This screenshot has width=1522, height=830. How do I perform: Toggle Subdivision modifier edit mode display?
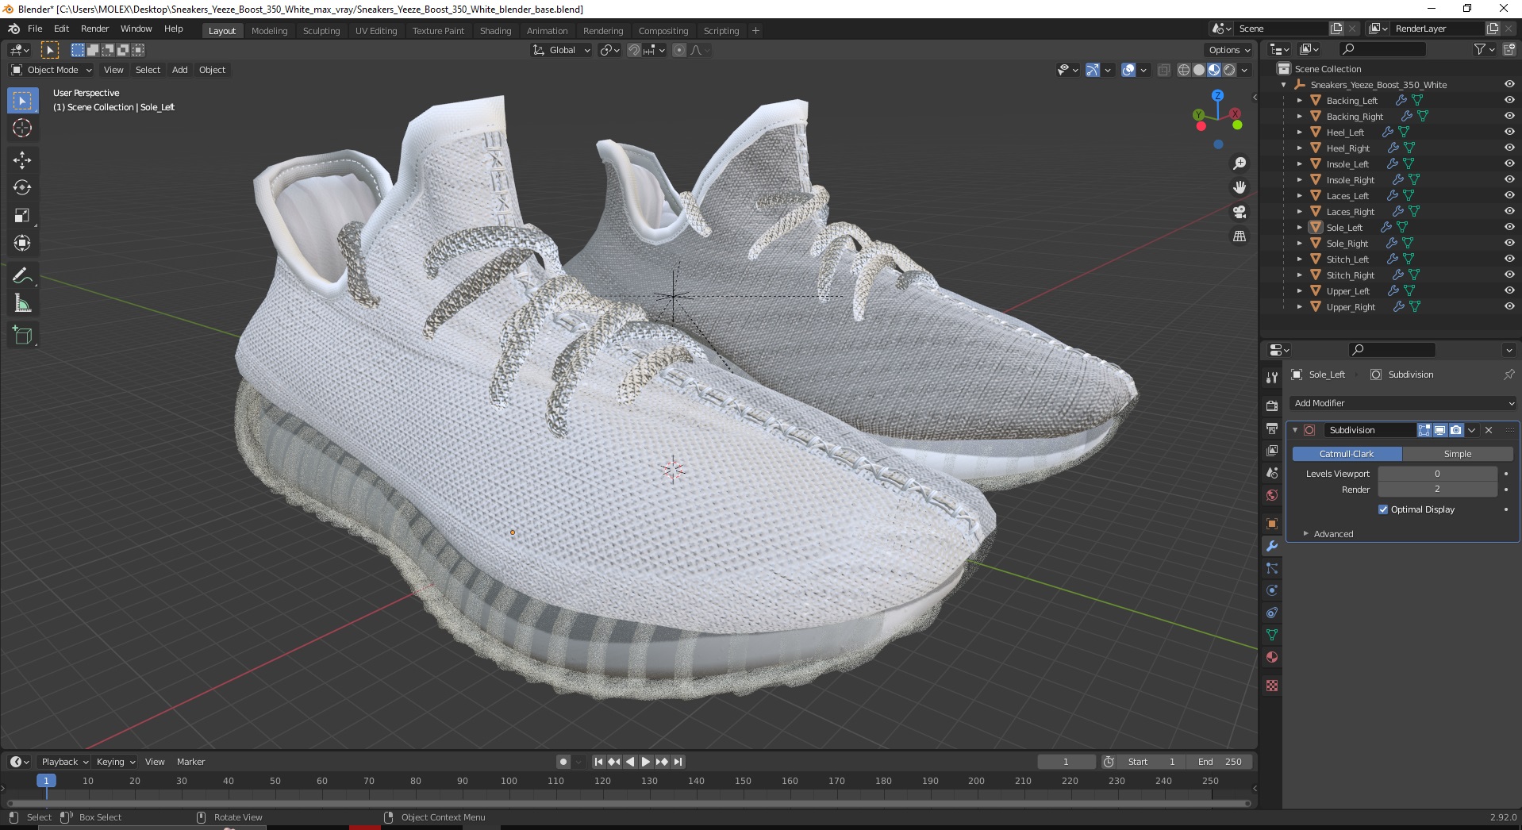(x=1424, y=430)
